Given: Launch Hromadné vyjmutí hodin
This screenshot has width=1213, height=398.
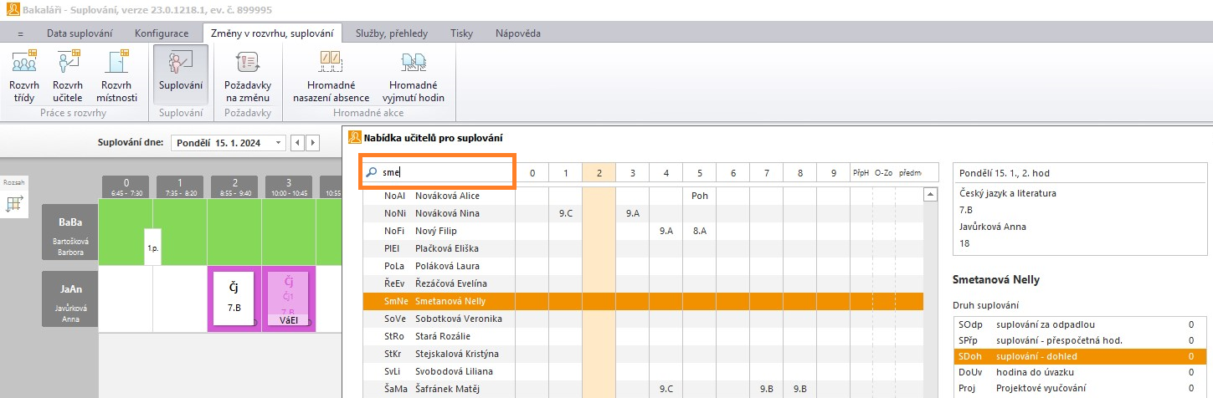Looking at the screenshot, I should [x=414, y=76].
